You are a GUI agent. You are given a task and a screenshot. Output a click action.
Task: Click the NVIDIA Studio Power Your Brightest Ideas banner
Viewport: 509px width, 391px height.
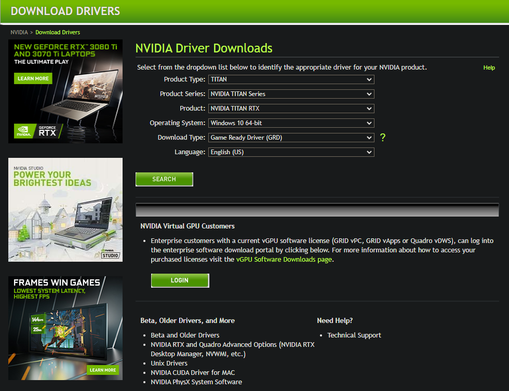tap(65, 210)
